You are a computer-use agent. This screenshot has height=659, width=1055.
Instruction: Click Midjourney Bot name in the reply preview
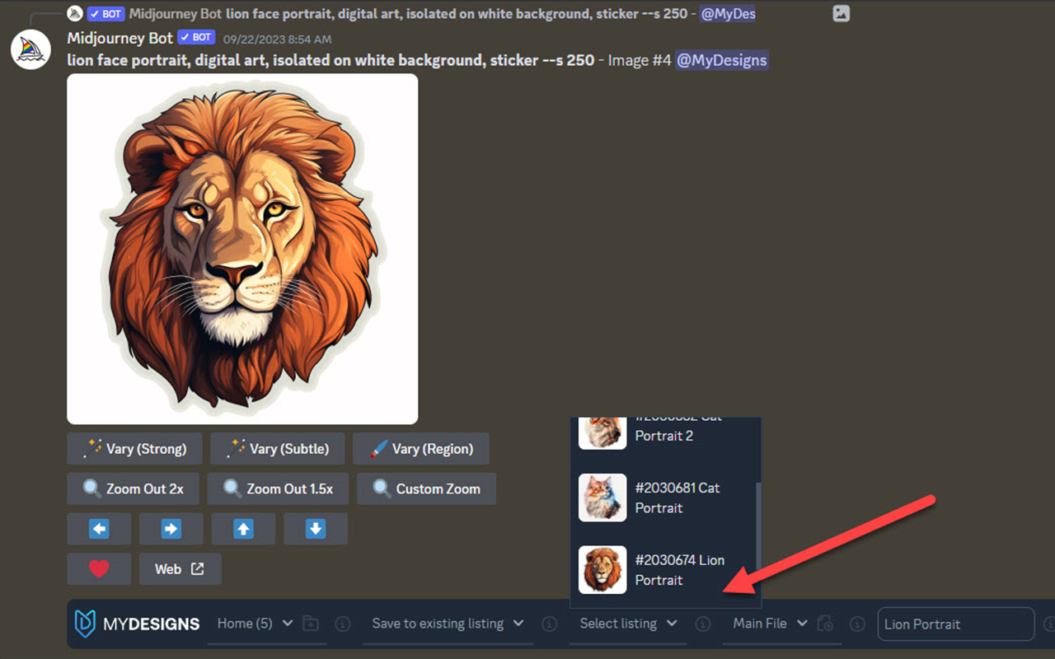[x=176, y=14]
